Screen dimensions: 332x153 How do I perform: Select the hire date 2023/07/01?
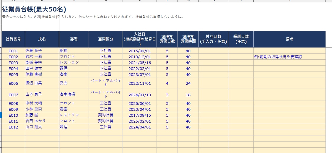139,74
